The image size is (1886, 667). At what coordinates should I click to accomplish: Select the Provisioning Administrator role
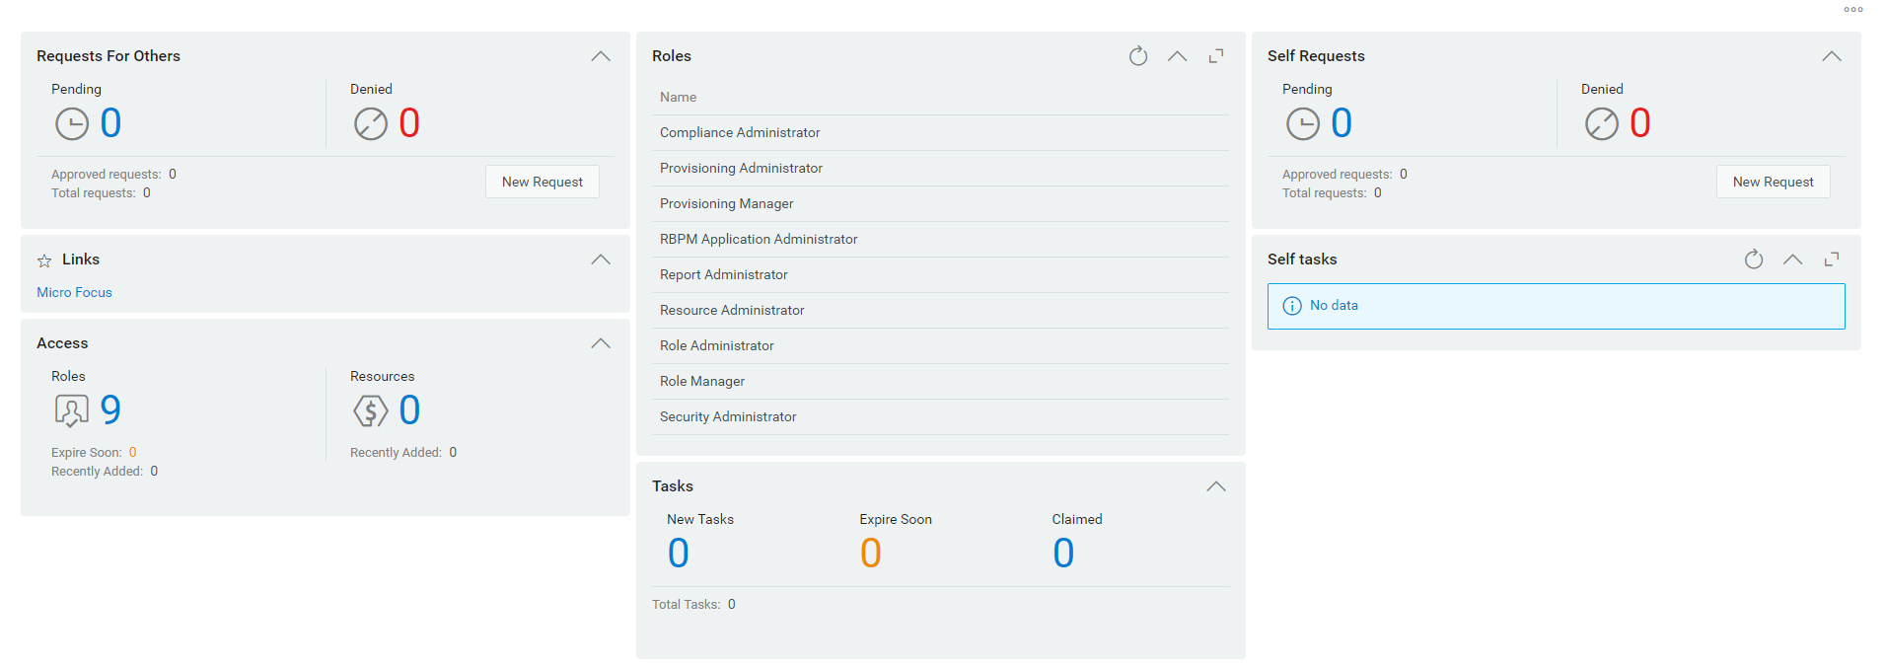(x=940, y=169)
